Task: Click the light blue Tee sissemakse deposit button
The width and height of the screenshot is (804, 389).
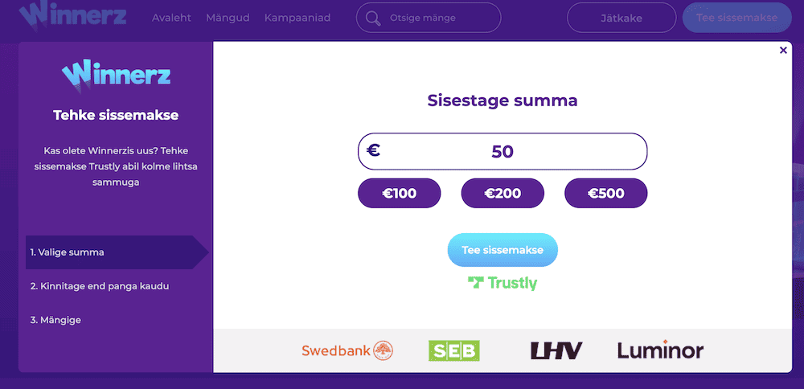Action: click(503, 250)
